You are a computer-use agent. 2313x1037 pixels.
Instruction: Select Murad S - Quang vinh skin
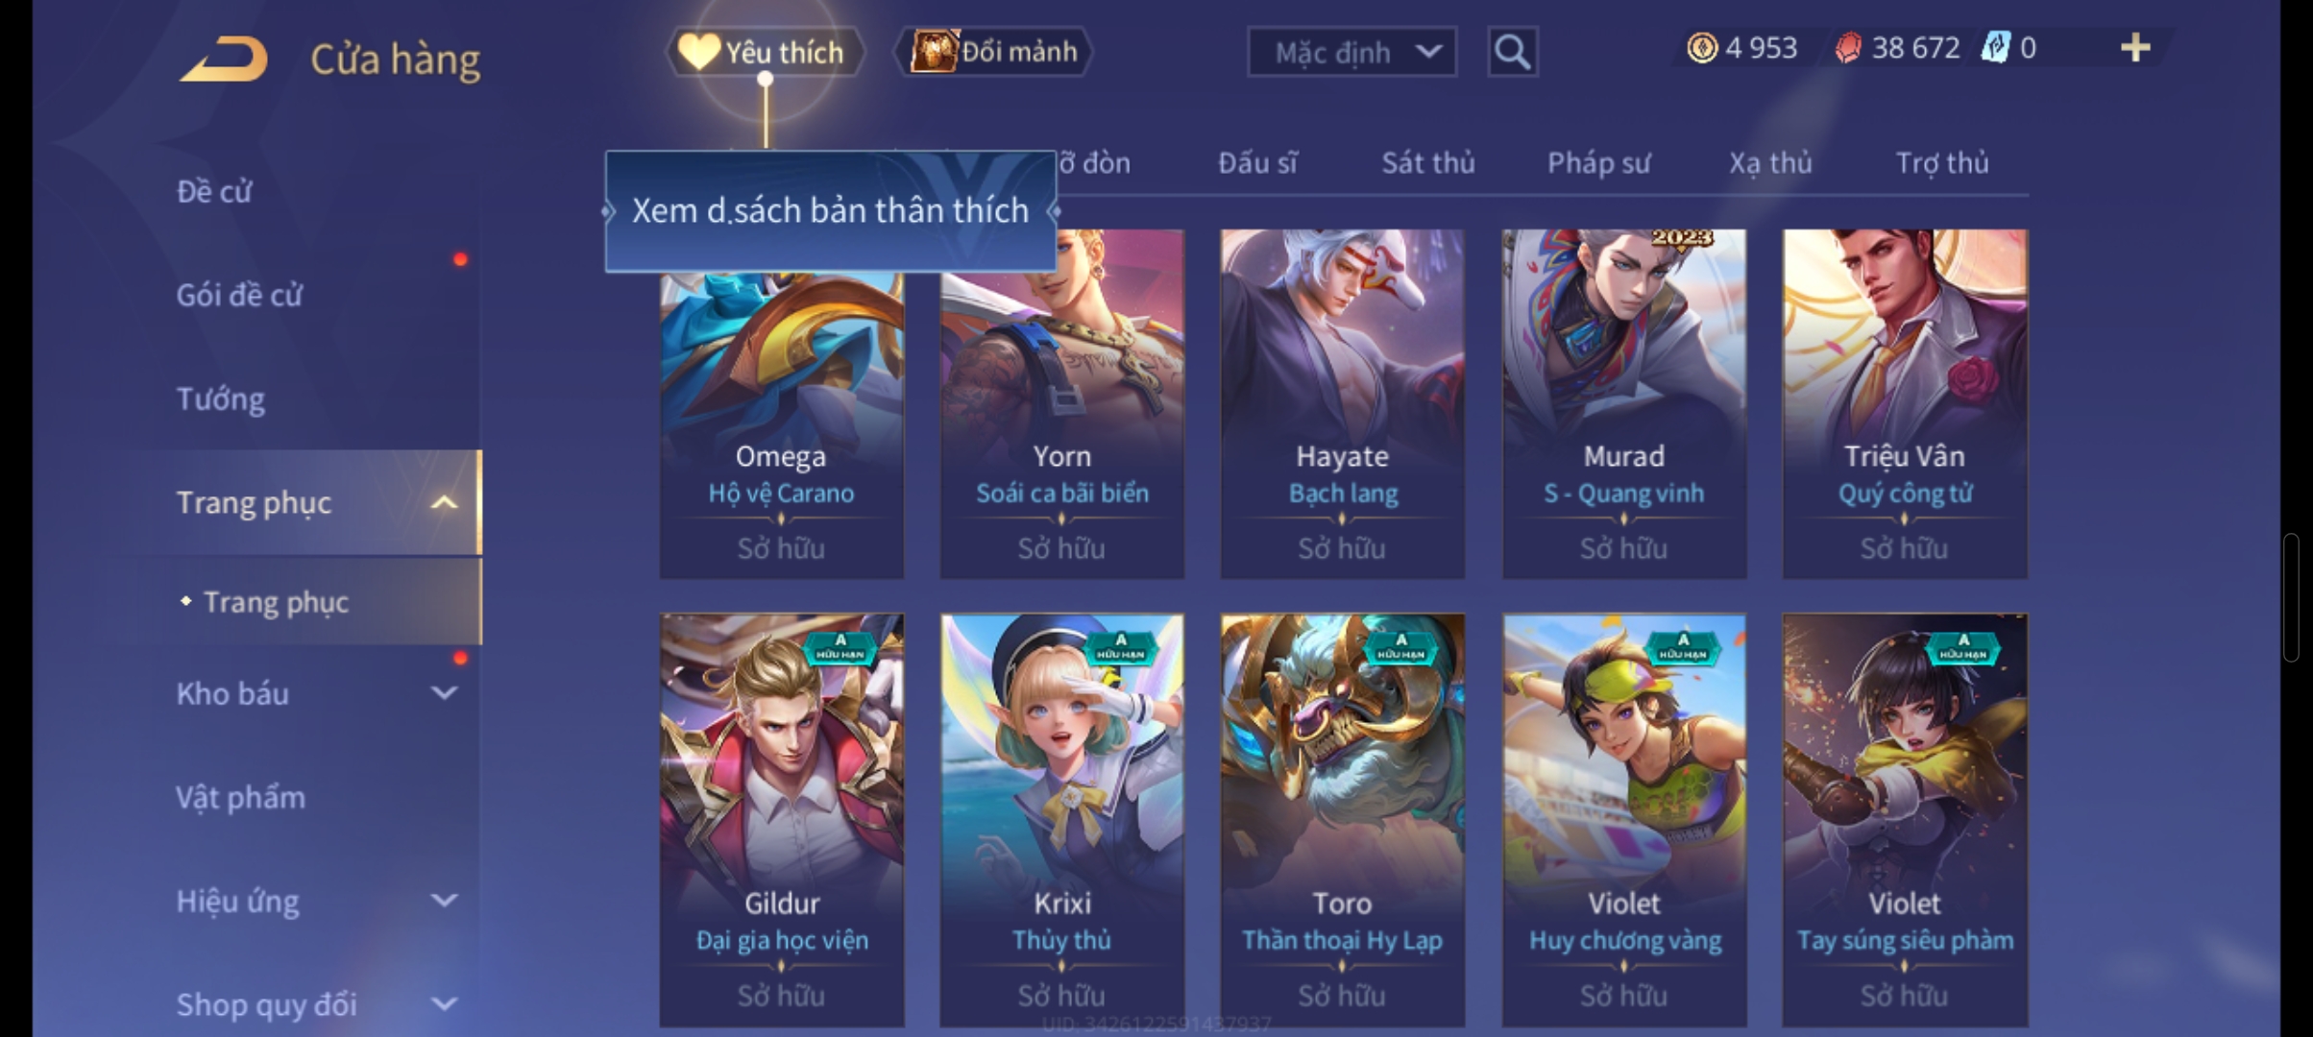(x=1623, y=403)
